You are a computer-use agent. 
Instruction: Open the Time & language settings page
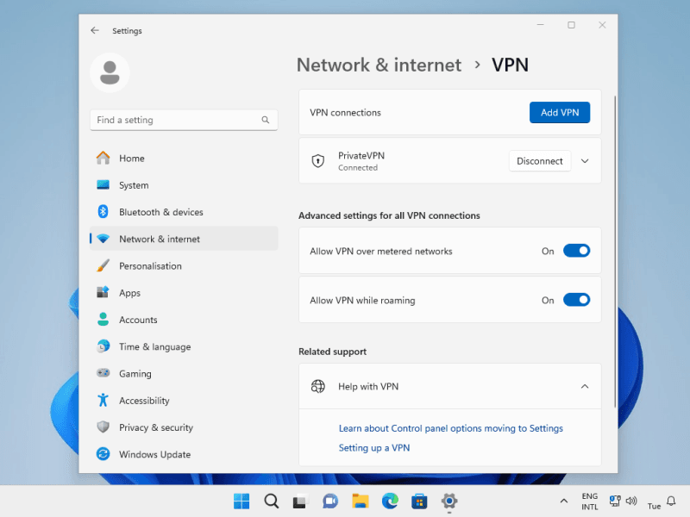coord(154,347)
